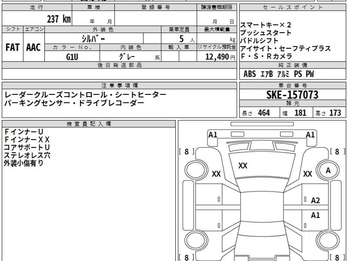Click the 譲渡書類期限 header
This screenshot has width=348, height=261.
point(217,8)
